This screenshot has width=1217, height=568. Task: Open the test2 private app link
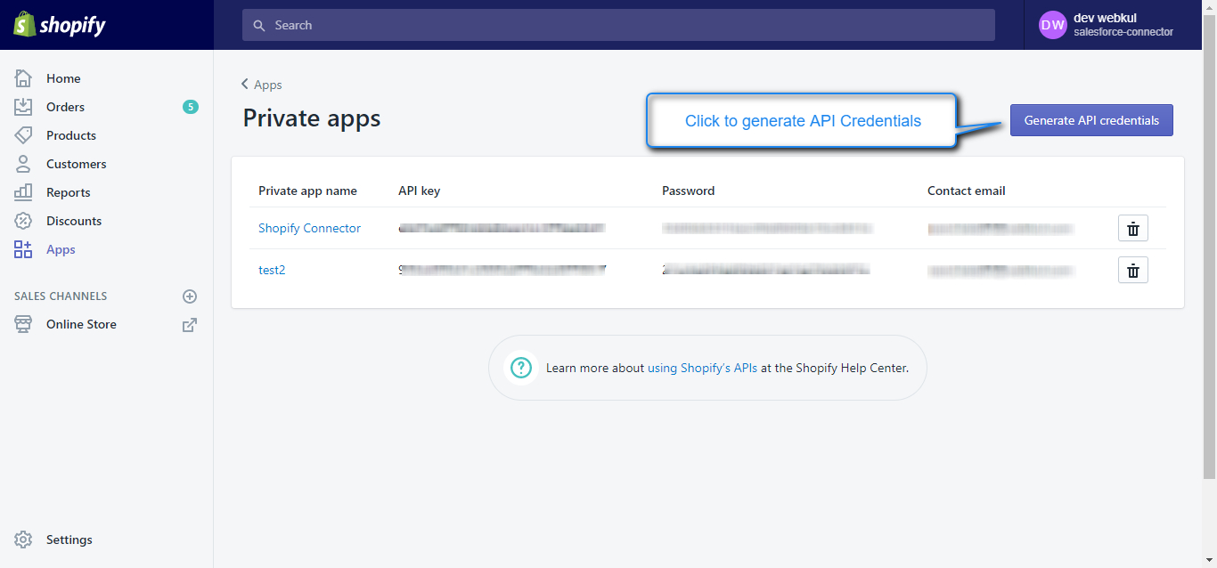[272, 270]
